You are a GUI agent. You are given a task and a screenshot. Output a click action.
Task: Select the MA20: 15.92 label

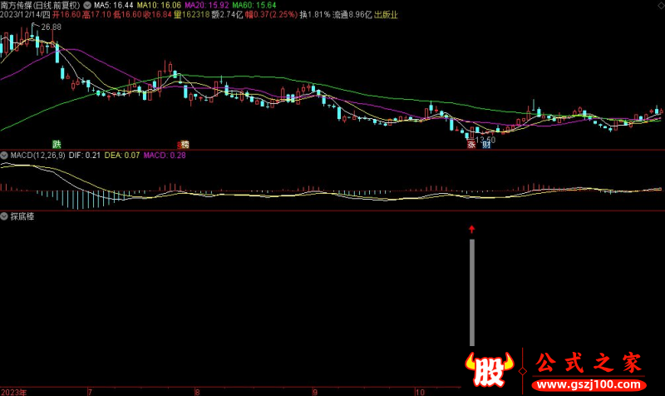click(206, 5)
